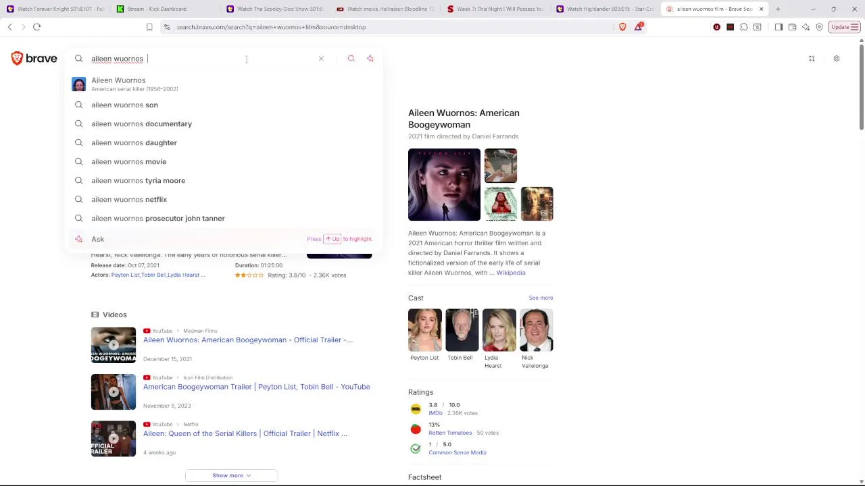Open Brave VPN shield icon
The image size is (865, 486).
(820, 27)
